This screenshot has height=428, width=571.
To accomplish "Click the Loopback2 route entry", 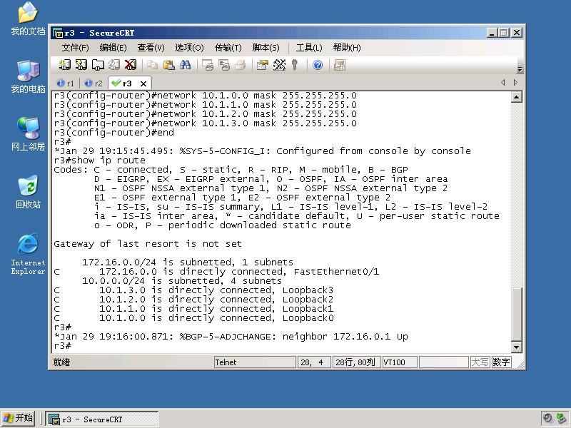I will point(193,300).
